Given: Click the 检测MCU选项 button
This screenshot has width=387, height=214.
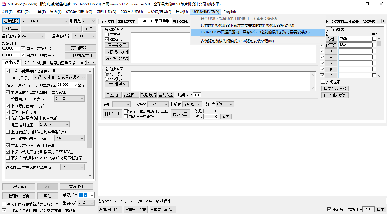Looking at the screenshot, I should click(x=19, y=196).
